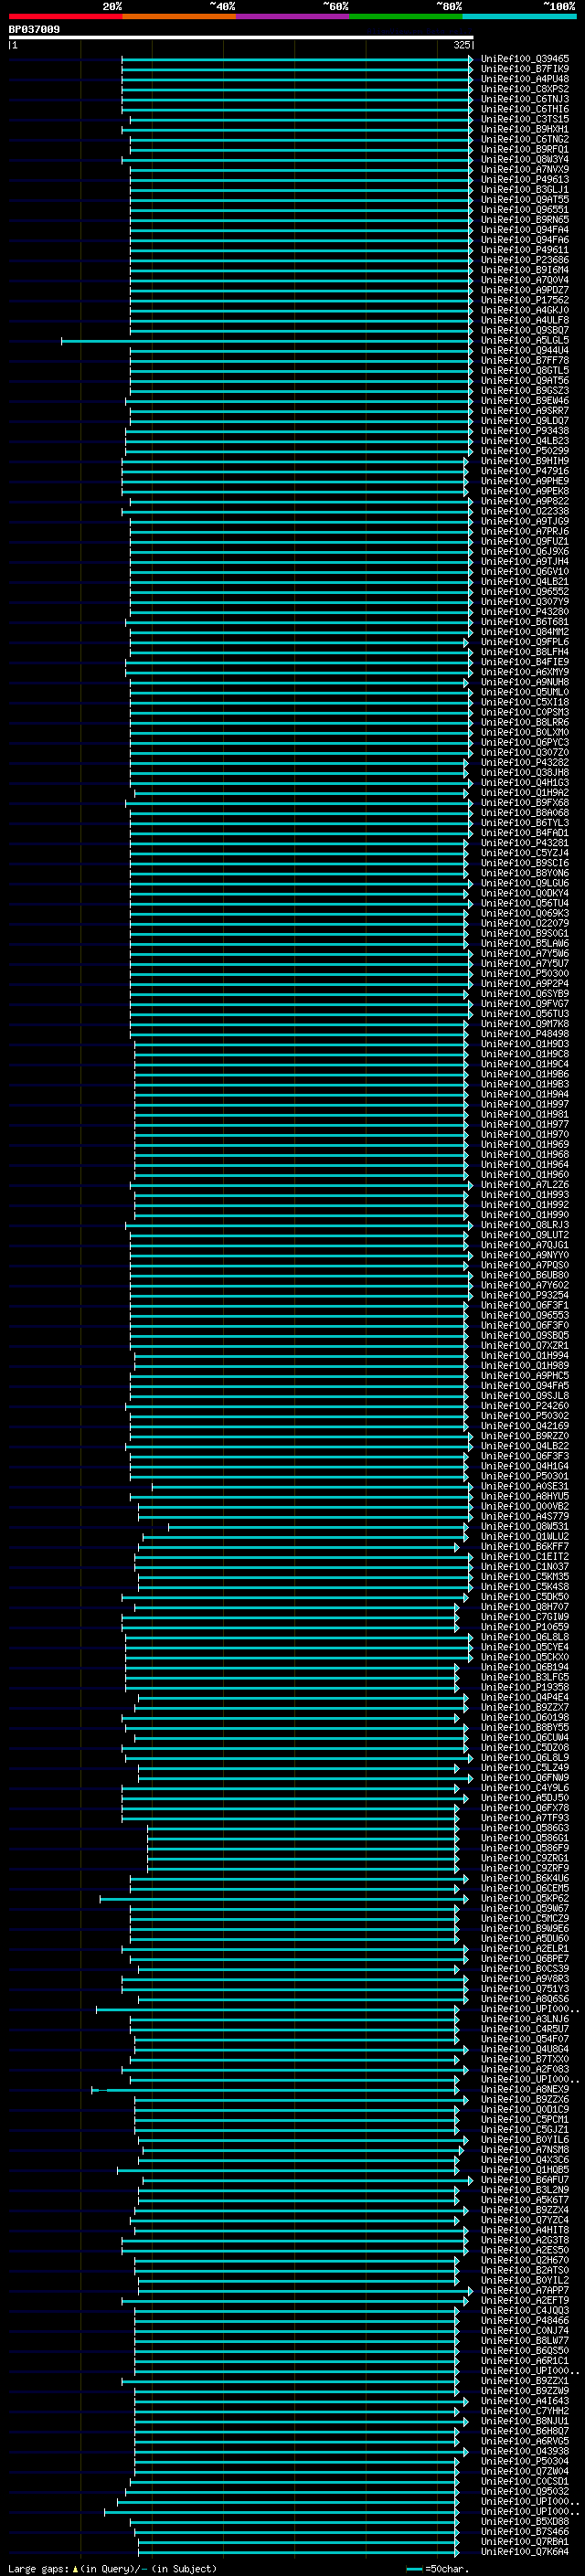This screenshot has height=2576, width=585.
Task: Select the UniRef100_A9NYY0 label
Action: (525, 1255)
